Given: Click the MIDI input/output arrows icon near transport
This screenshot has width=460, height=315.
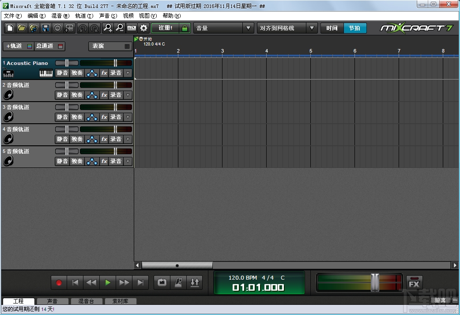Looking at the screenshot, I should [195, 282].
